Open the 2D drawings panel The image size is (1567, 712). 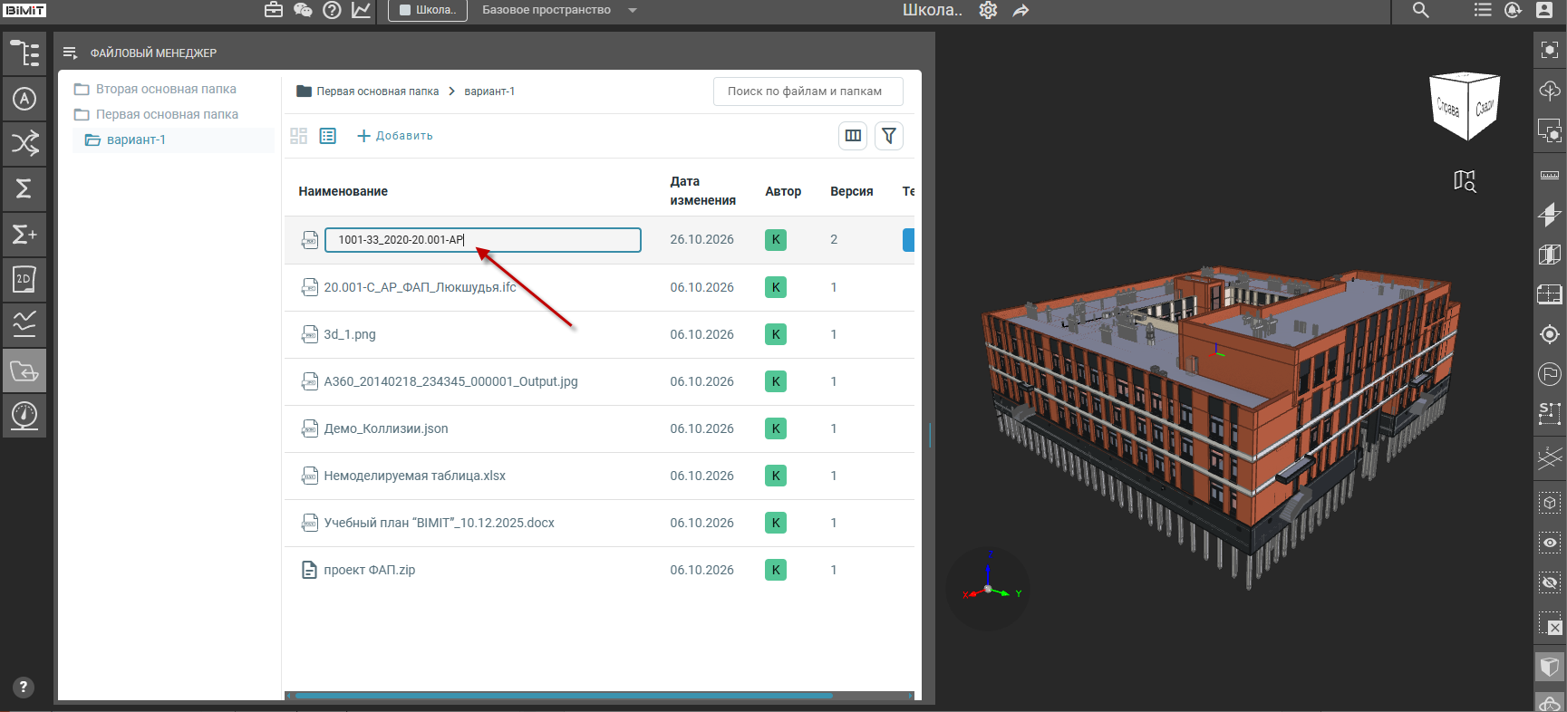[x=24, y=280]
